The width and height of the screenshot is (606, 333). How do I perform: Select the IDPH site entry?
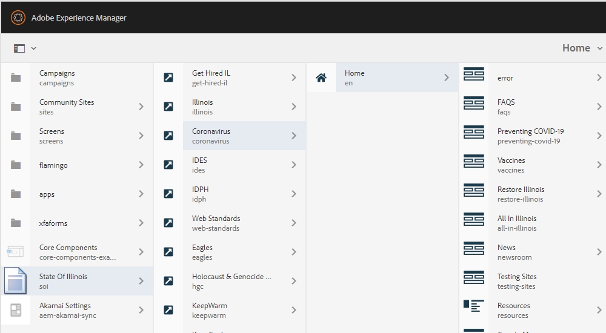[x=230, y=194]
